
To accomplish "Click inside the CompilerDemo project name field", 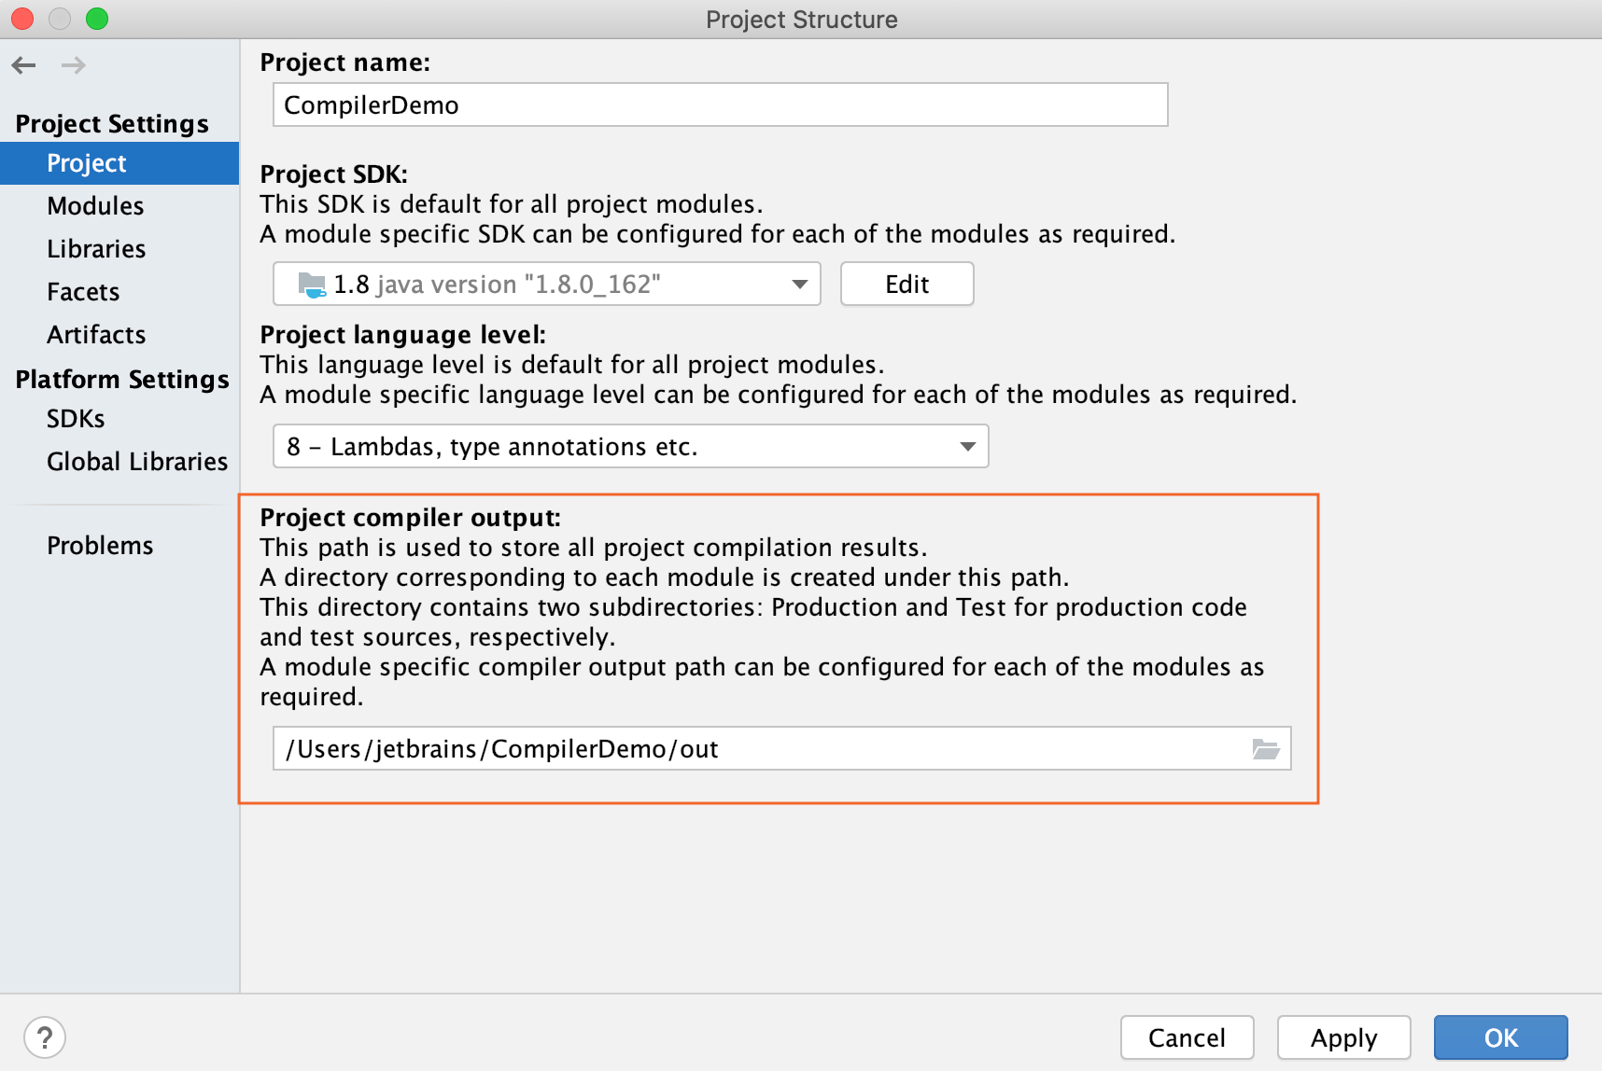I will tap(719, 104).
